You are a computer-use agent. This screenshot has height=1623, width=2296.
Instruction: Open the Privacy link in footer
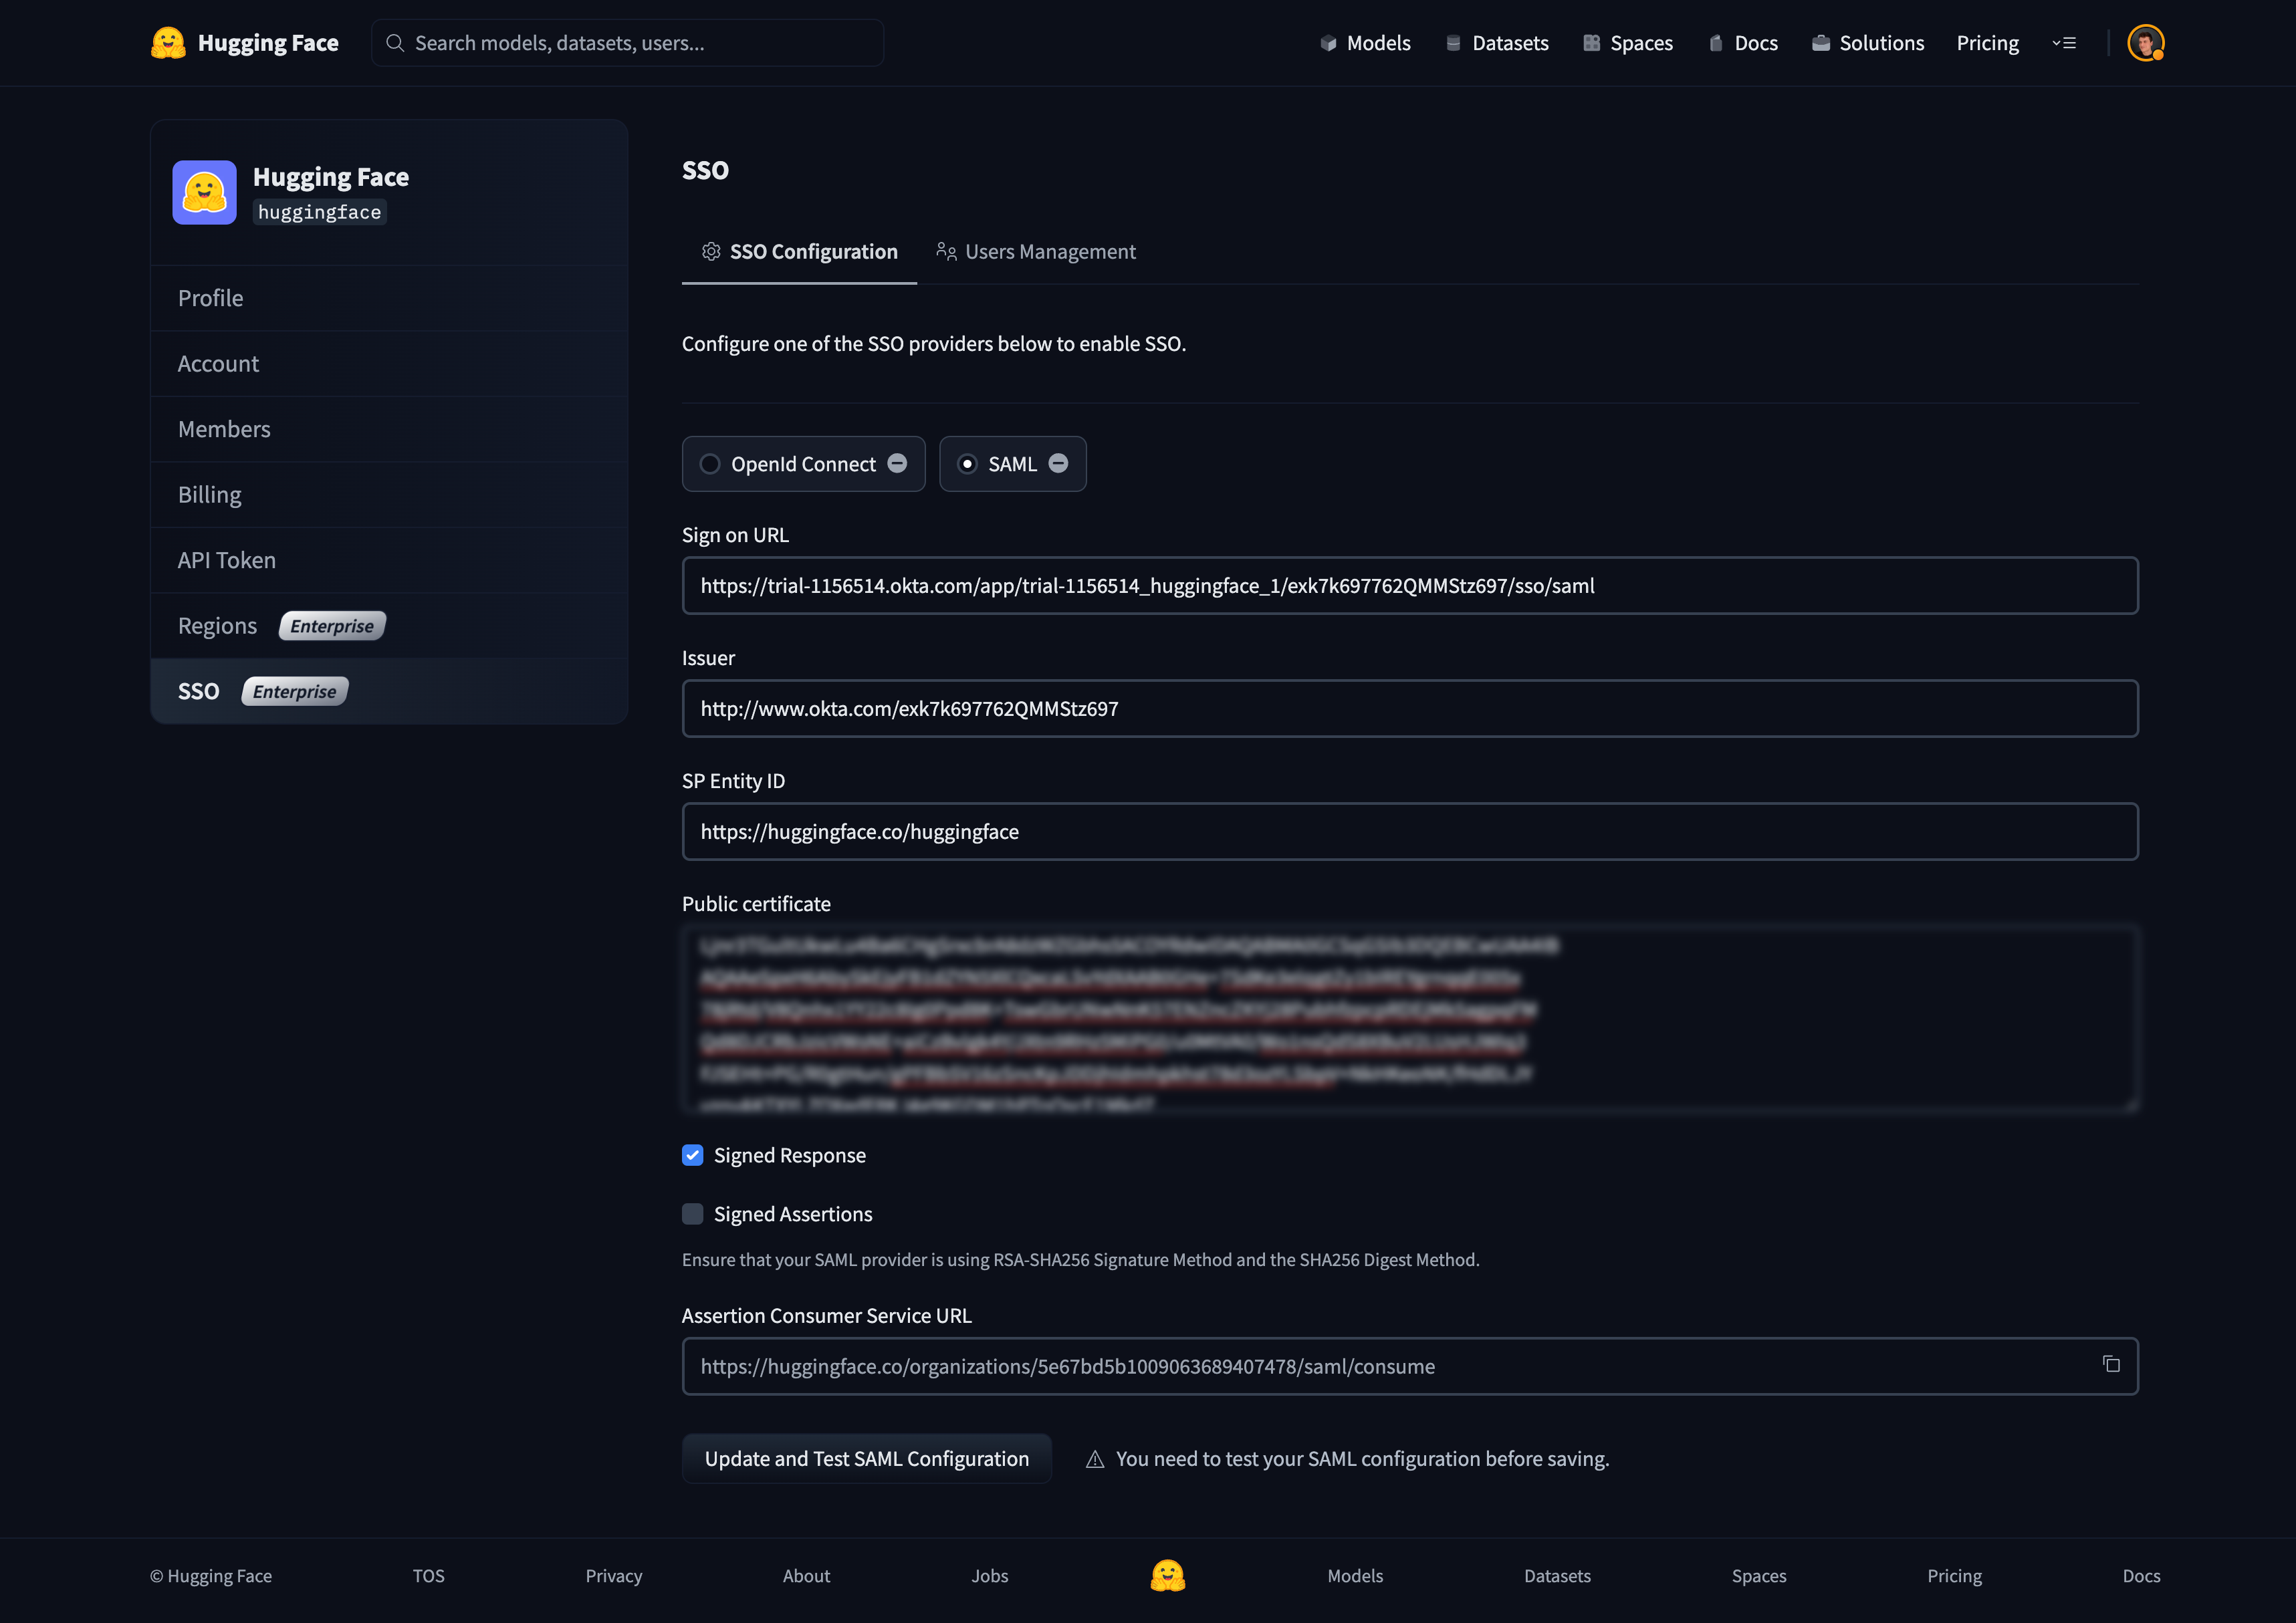tap(613, 1576)
